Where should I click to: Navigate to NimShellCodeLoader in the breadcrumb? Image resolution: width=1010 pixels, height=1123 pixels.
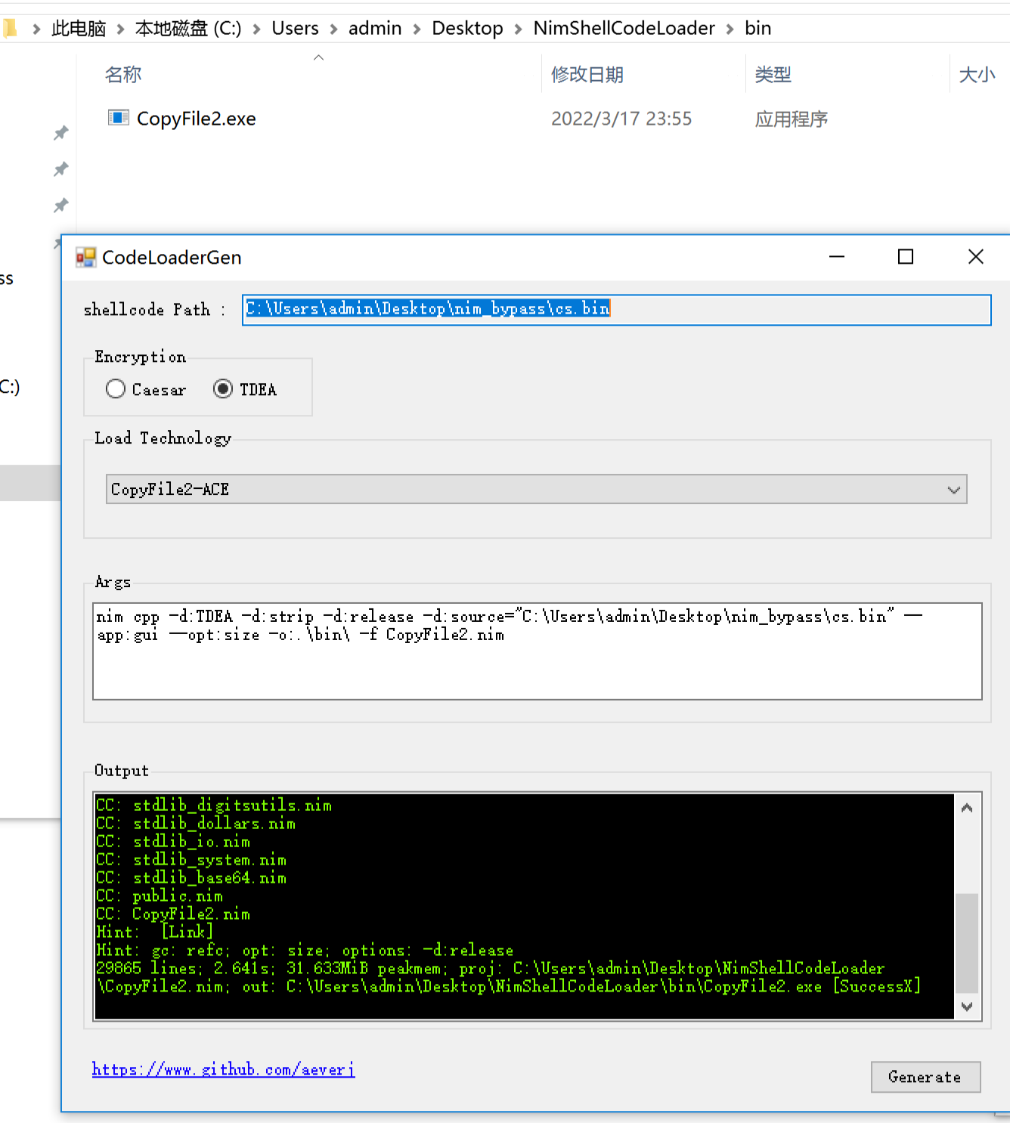tap(624, 29)
